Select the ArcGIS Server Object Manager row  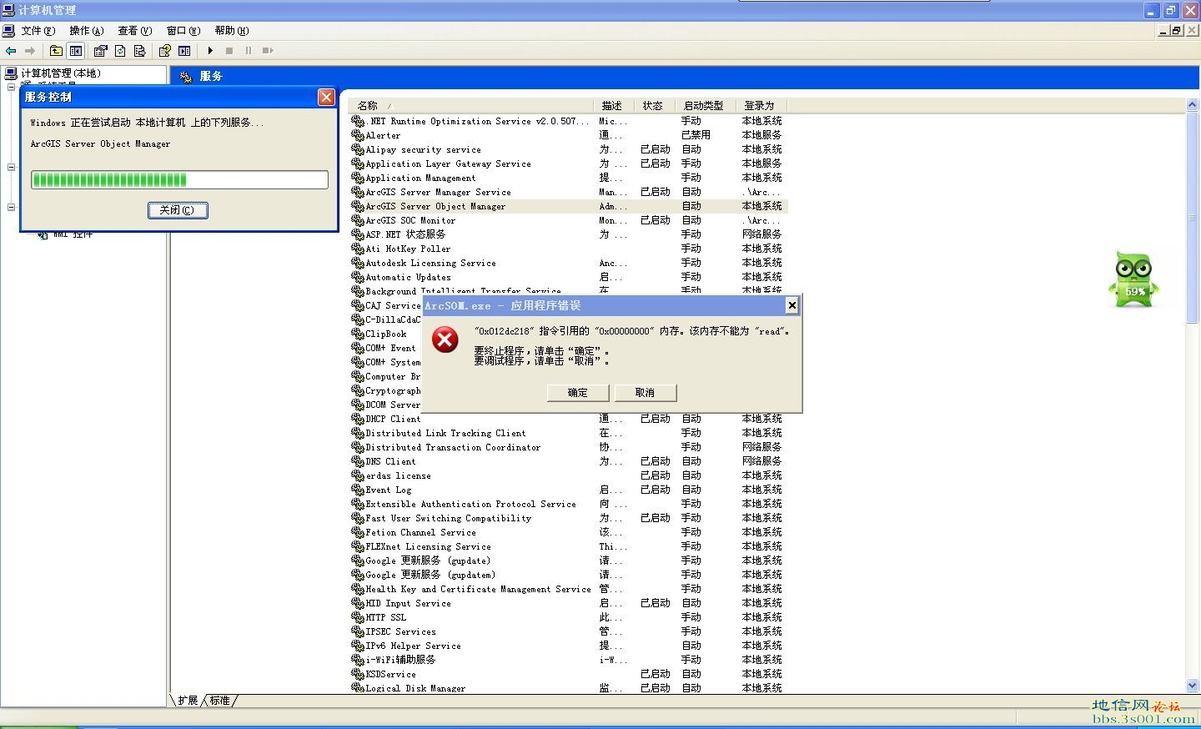(x=569, y=206)
